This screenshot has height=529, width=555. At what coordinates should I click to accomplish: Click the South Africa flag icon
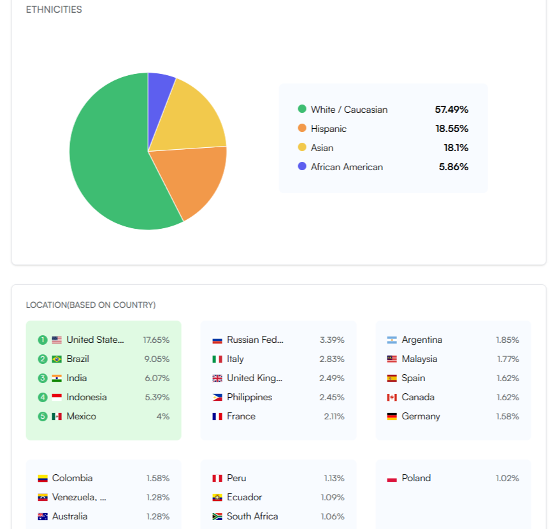[x=217, y=517]
